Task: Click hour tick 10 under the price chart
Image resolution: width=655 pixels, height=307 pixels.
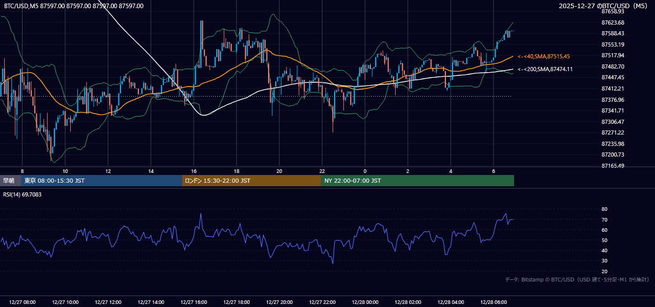Action: 65,171
